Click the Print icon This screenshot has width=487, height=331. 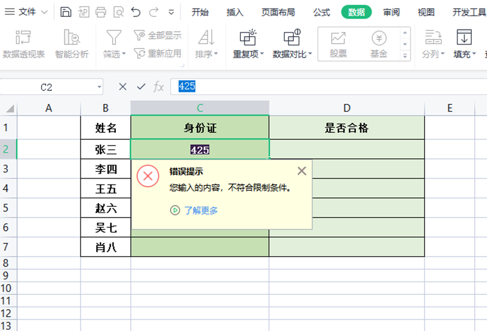coord(101,12)
